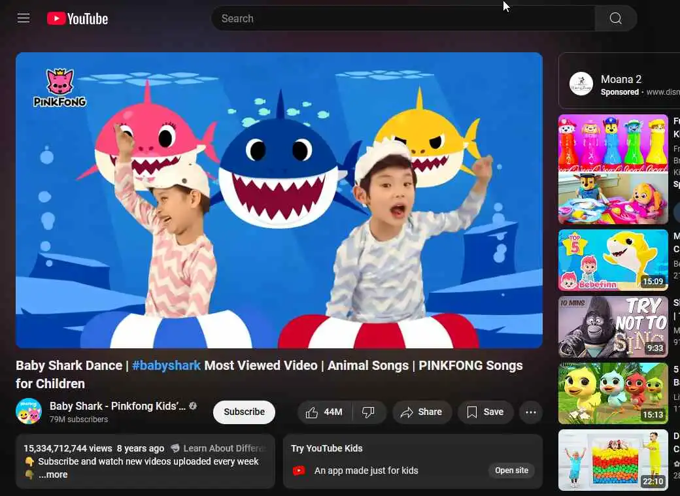Expand description with ...more
Viewport: 680px width, 496px height.
coord(53,474)
